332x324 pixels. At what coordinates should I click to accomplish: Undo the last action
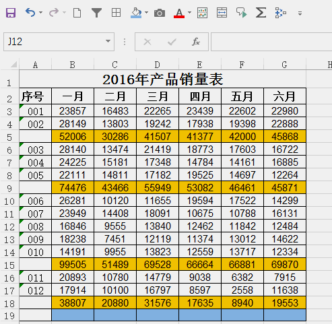coord(30,13)
